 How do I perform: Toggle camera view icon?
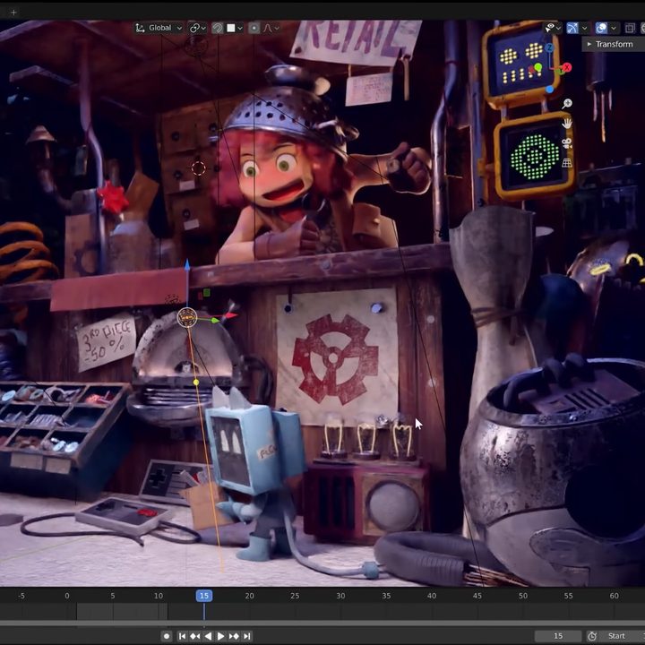[567, 142]
